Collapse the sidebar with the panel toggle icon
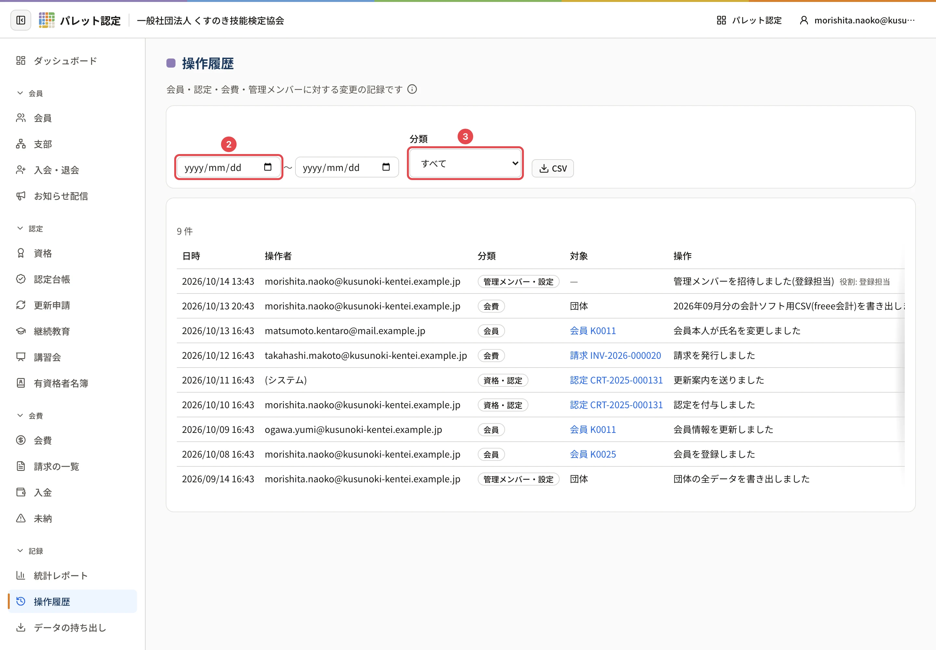This screenshot has height=650, width=936. [x=21, y=20]
